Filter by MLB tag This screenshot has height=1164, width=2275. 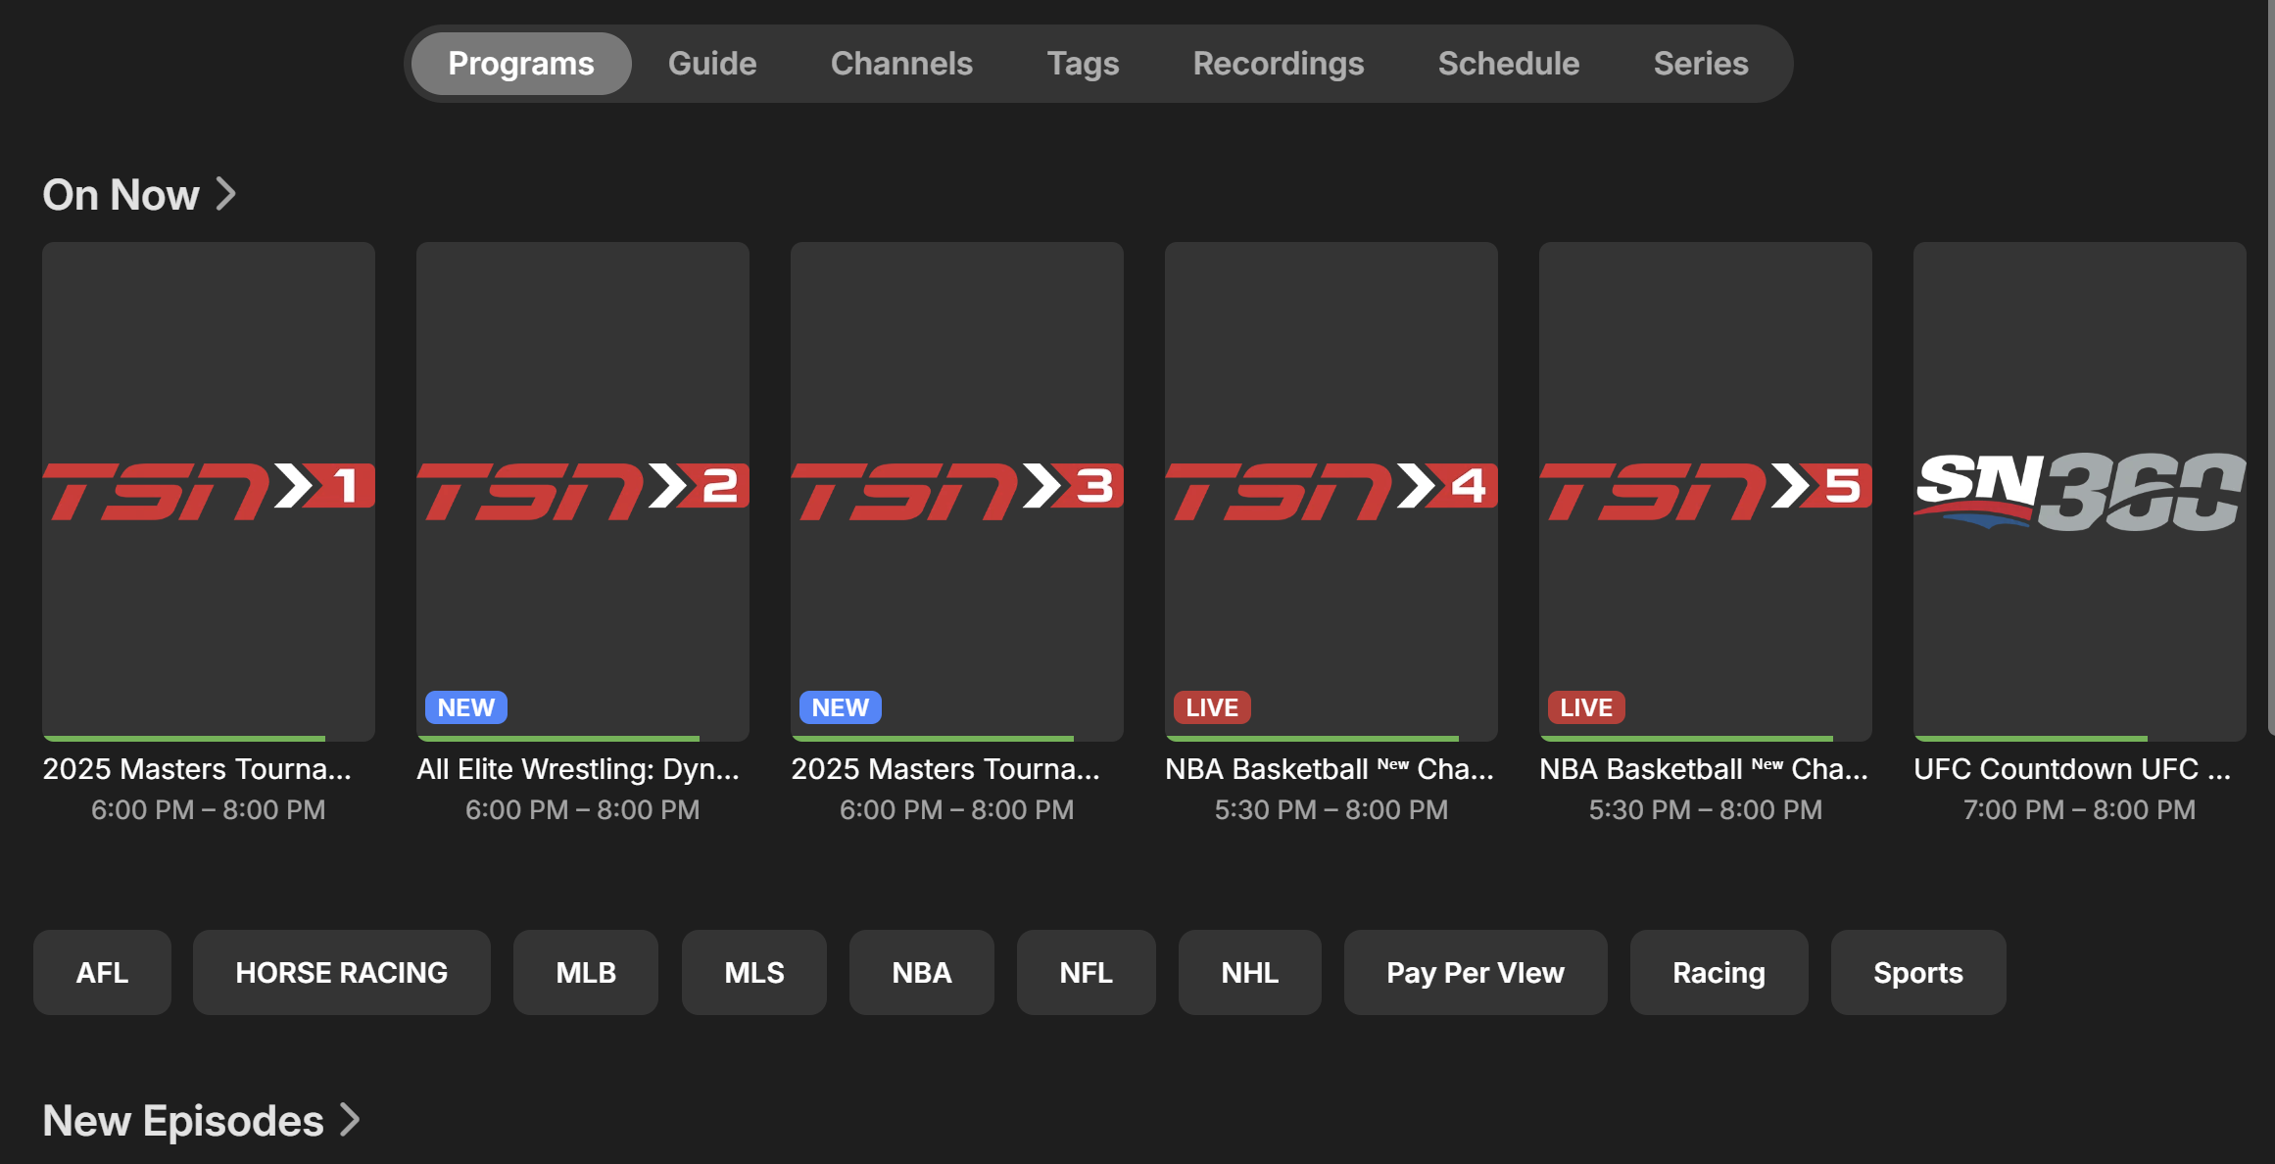click(x=586, y=973)
